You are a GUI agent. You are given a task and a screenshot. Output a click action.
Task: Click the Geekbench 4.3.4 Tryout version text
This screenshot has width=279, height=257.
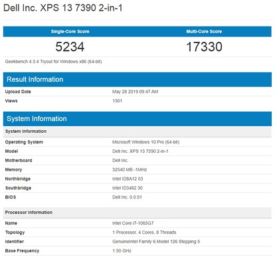(53, 62)
